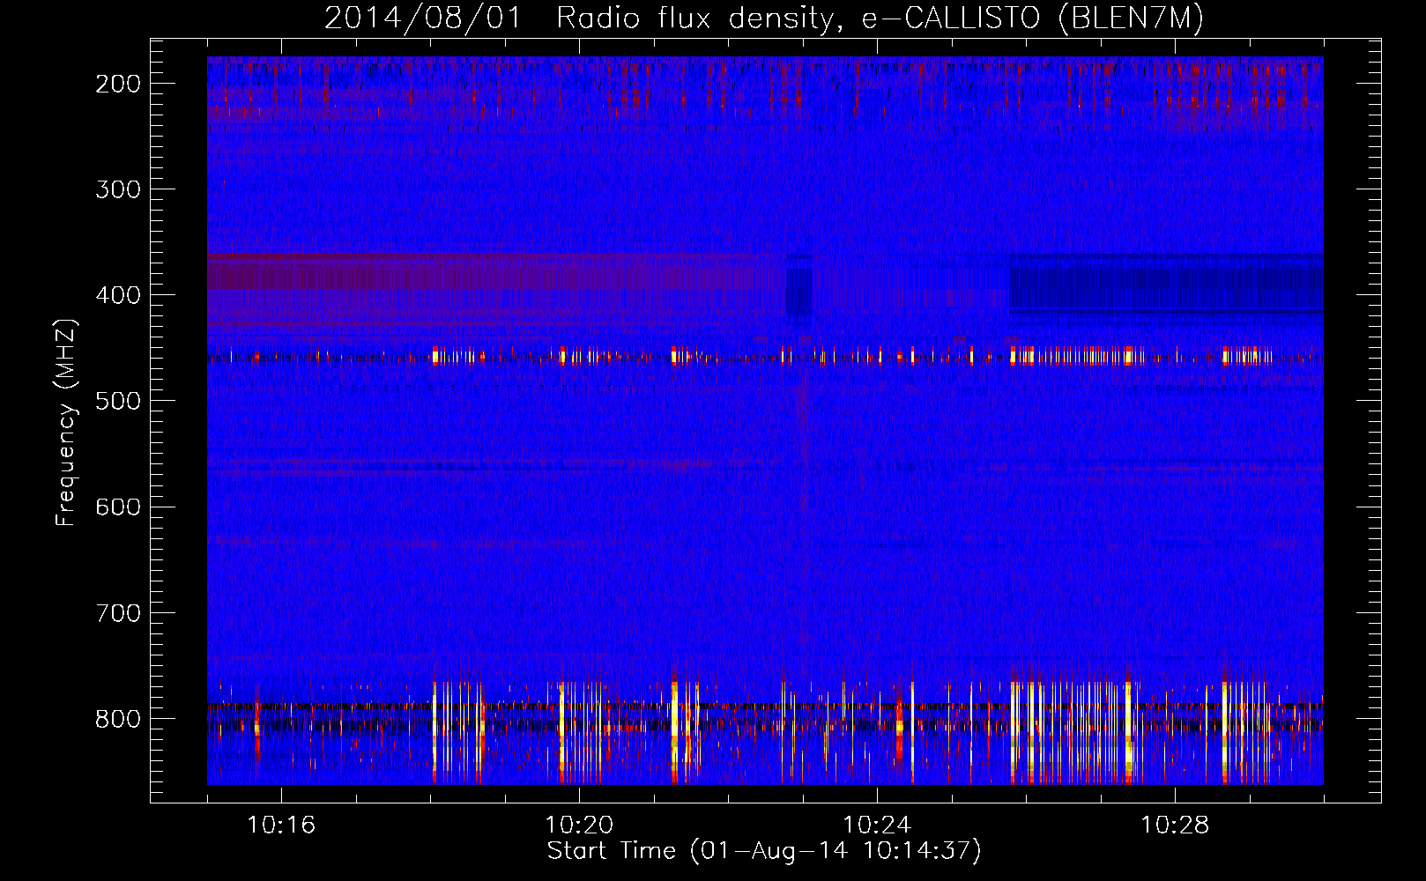Click the 'Start Time (01-Aug-14 10:14:37)' label

click(x=764, y=851)
